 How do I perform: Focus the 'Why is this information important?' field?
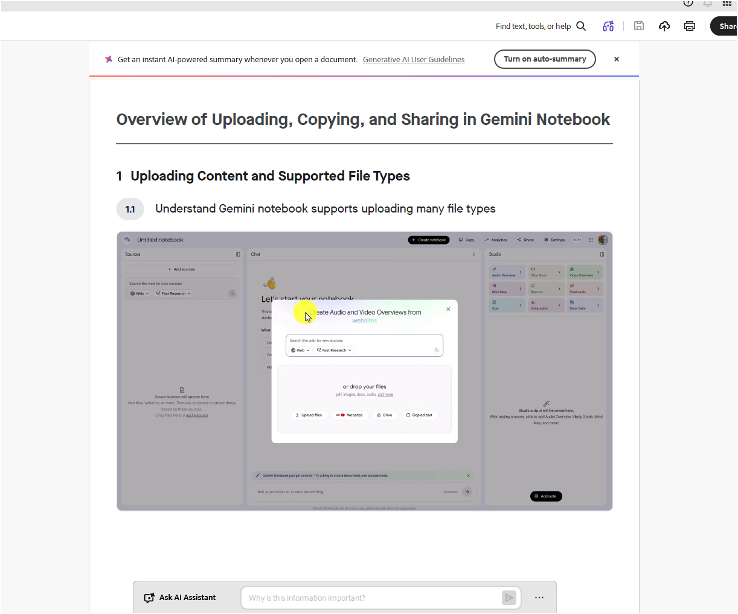(x=371, y=598)
